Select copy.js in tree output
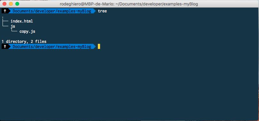 27,31
